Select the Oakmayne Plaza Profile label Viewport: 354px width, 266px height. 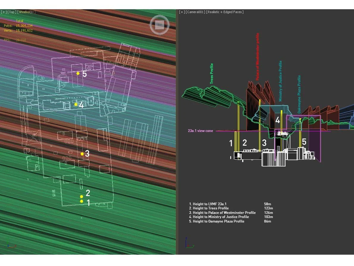[299, 94]
